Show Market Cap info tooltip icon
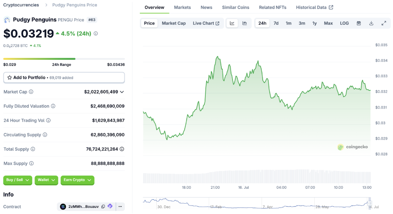Screen dimensions: 393x214 (31, 92)
